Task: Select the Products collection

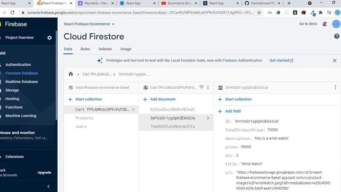Action: [84, 118]
